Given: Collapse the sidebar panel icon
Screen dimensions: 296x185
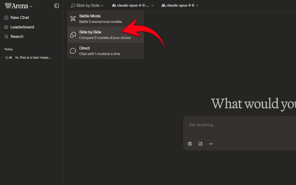Looking at the screenshot, I should (57, 6).
